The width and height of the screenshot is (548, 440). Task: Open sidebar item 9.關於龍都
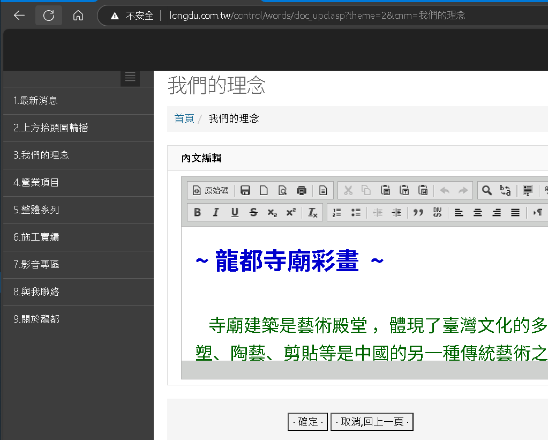[x=78, y=319]
